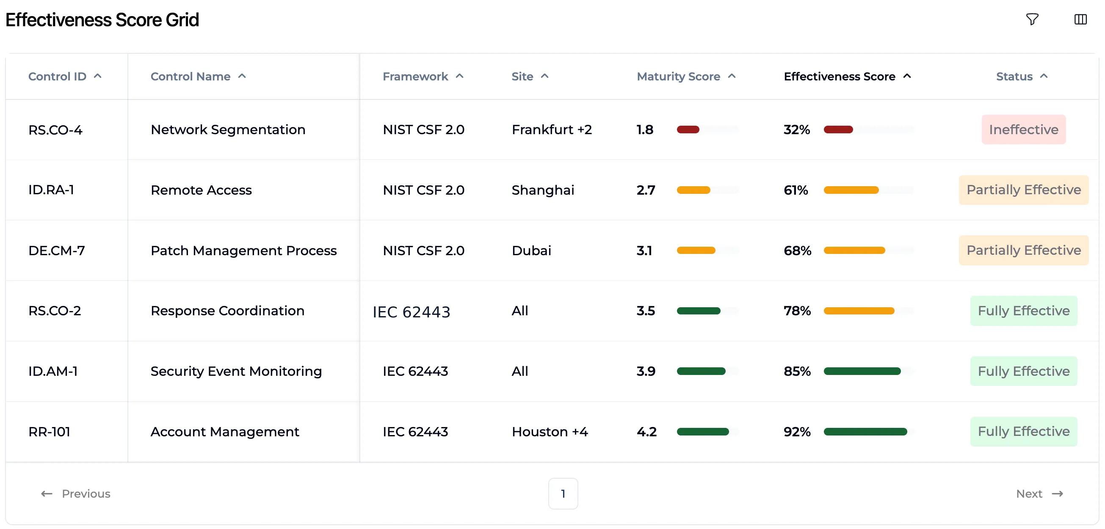
Task: Click the Security Event Monitoring control name
Action: pyautogui.click(x=236, y=371)
